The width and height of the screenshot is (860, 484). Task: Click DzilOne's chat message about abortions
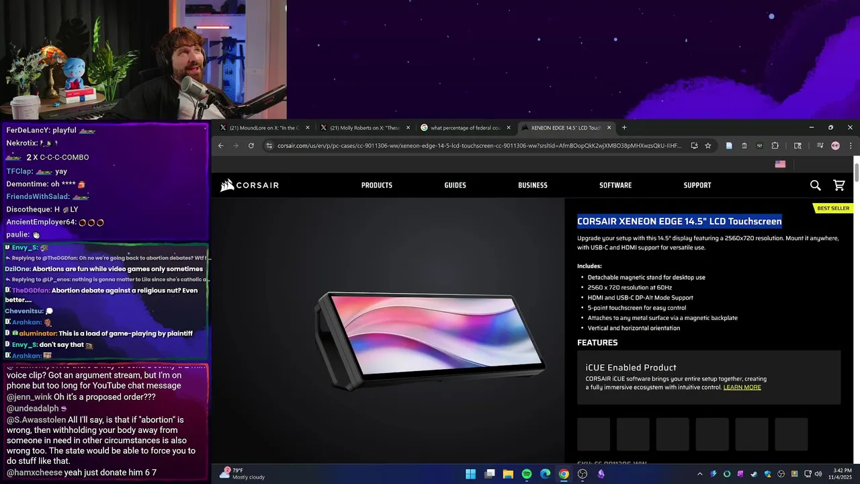coord(104,269)
